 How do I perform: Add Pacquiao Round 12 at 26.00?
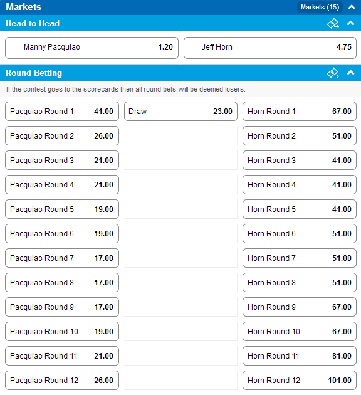click(62, 380)
